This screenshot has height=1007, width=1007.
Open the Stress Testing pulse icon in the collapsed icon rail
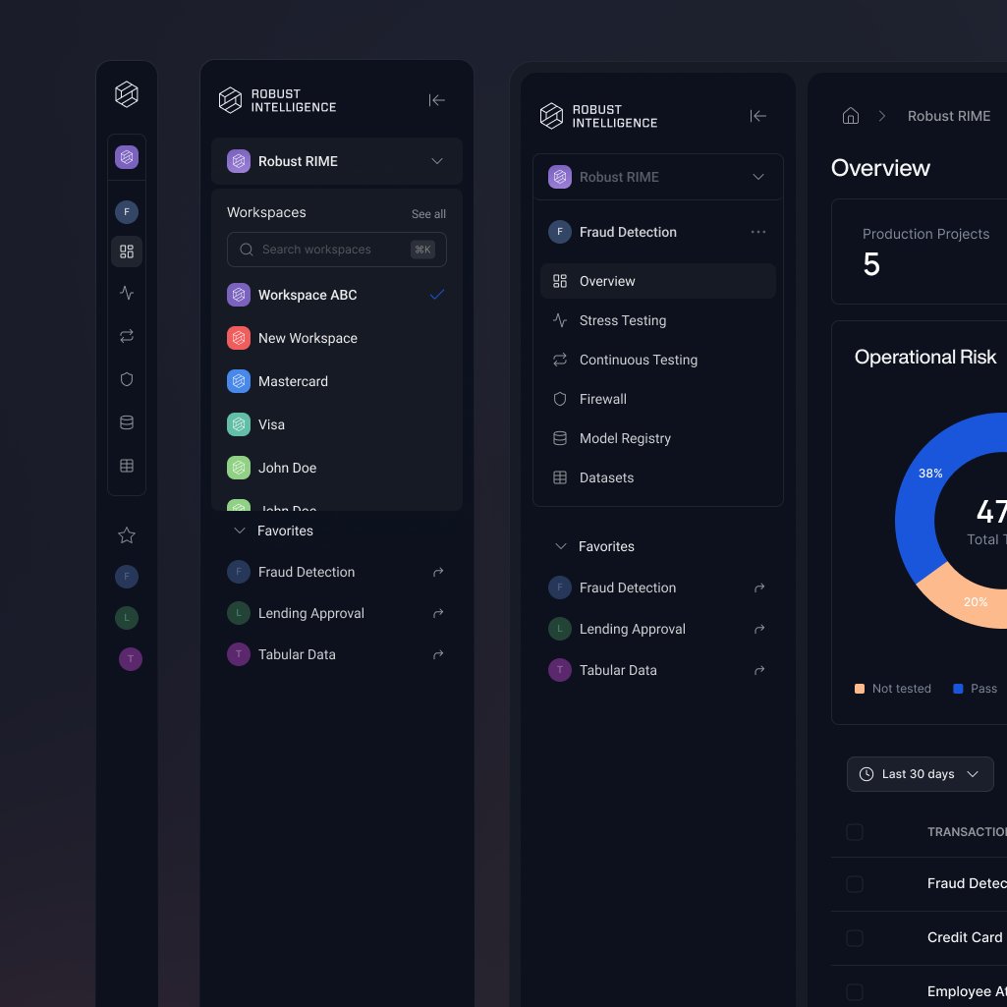127,293
